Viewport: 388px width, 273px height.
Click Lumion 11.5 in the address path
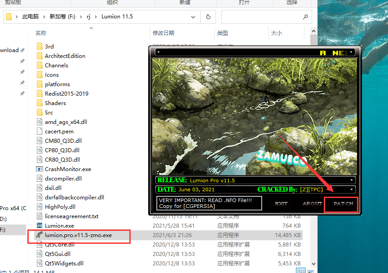[117, 17]
